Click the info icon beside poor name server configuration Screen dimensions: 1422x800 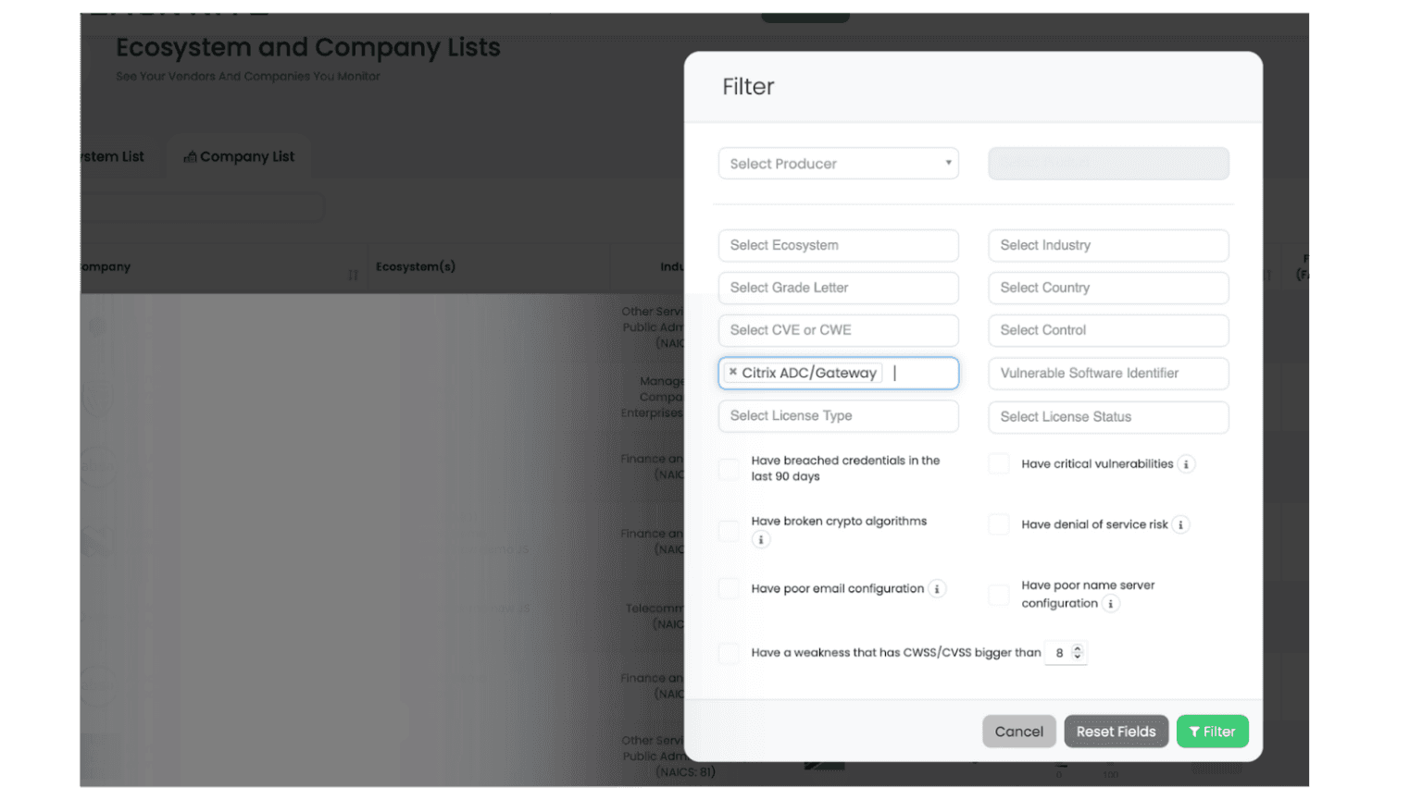pos(1110,603)
